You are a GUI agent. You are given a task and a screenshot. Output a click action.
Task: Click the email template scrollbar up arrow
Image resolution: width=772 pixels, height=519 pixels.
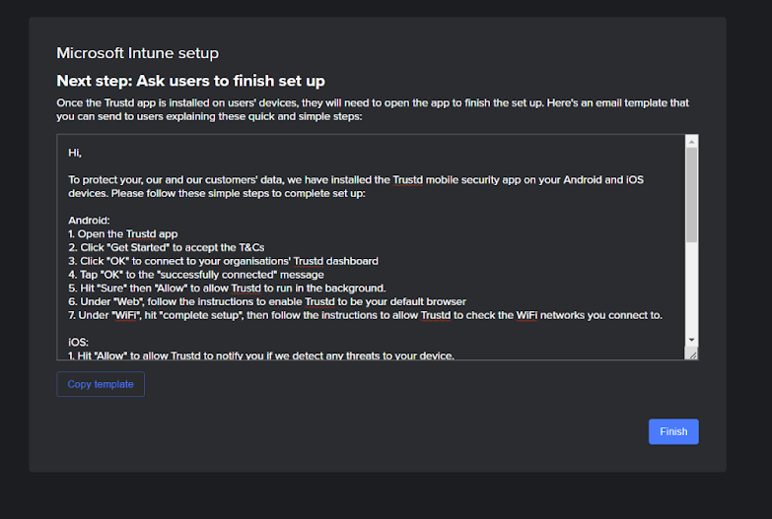692,142
